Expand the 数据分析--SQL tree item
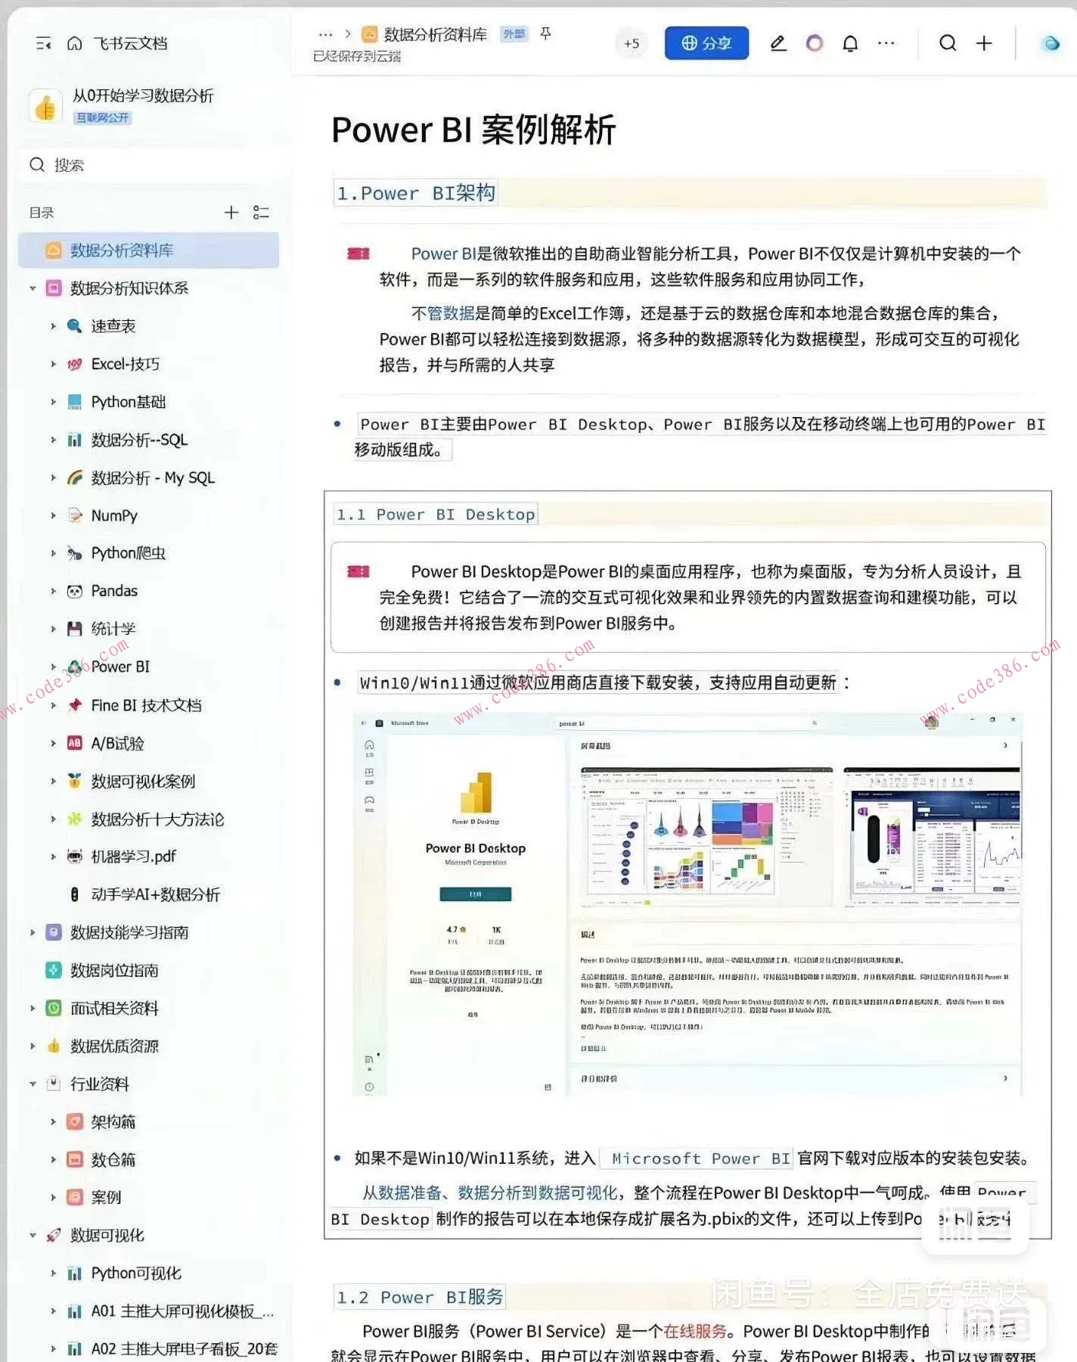 (x=53, y=440)
